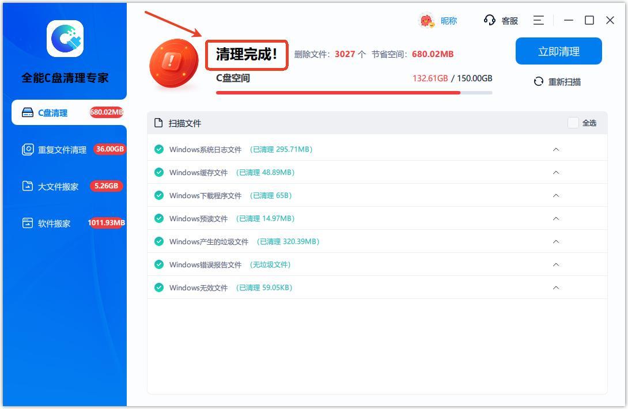Click the 昵称 username link
The height and width of the screenshot is (409, 628).
[448, 21]
